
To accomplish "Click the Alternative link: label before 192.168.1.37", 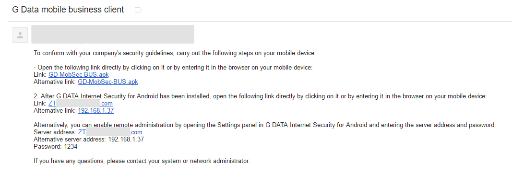I will (55, 111).
